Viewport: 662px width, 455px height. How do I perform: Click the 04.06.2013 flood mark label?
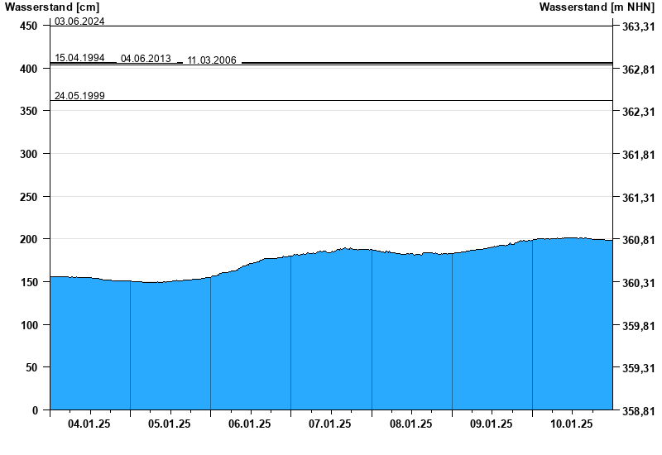146,59
